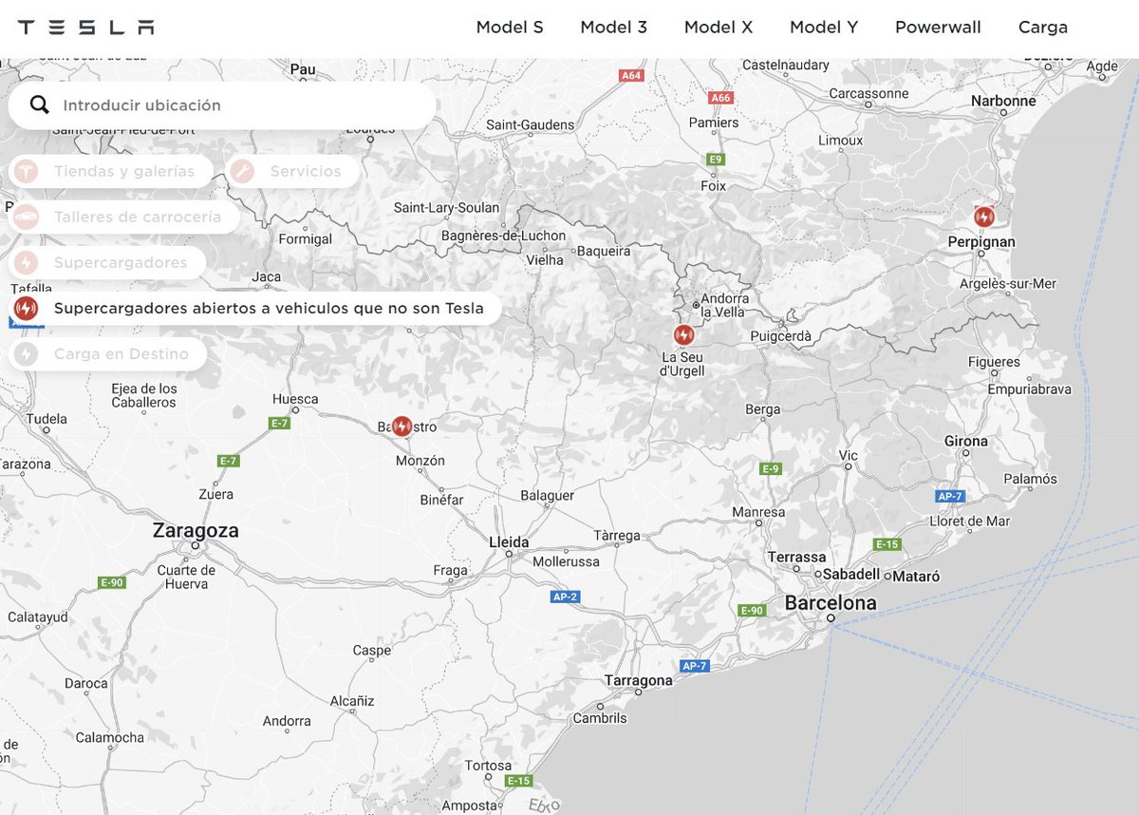Viewport: 1139px width, 815px height.
Task: Click the Perpignan city label
Action: (x=981, y=242)
